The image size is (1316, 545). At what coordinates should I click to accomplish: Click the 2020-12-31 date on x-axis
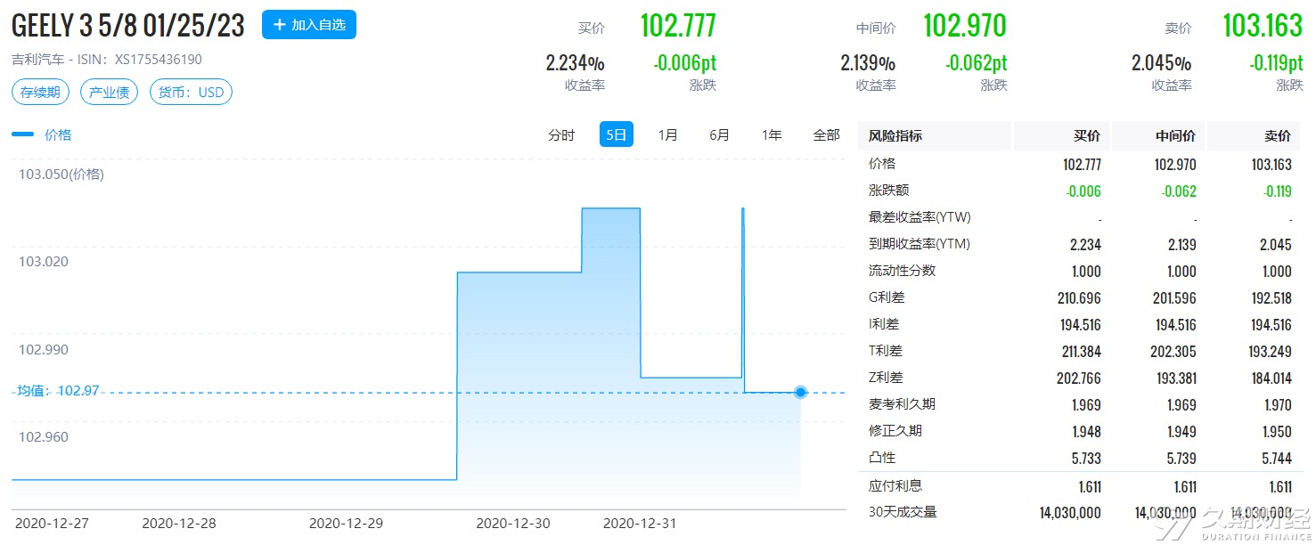640,524
